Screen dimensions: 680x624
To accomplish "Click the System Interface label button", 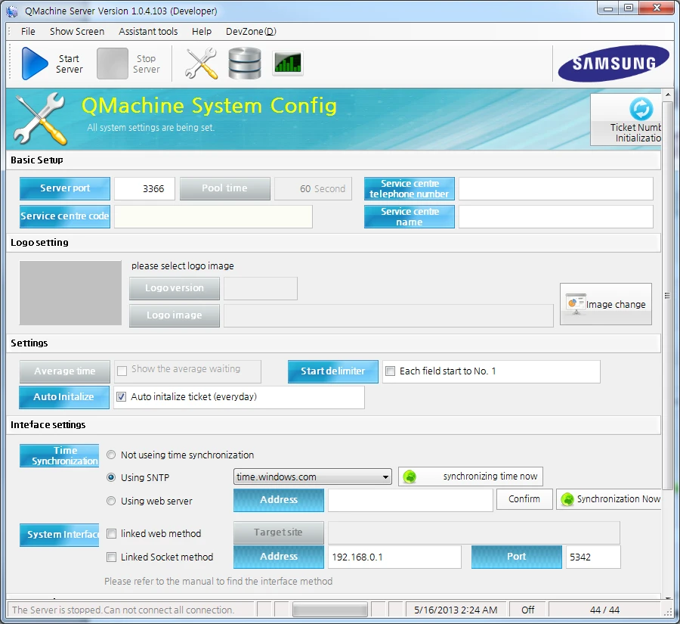I will click(60, 535).
